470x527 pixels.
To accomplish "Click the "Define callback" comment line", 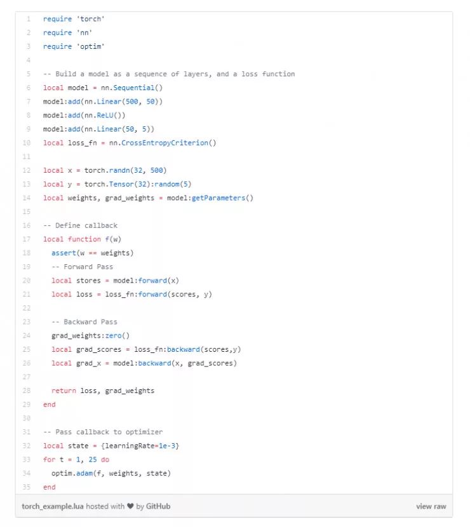I will (x=80, y=225).
